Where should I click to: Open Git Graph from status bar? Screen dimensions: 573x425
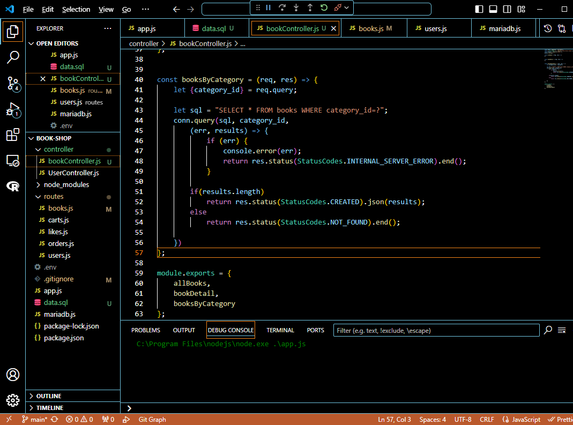[152, 420]
